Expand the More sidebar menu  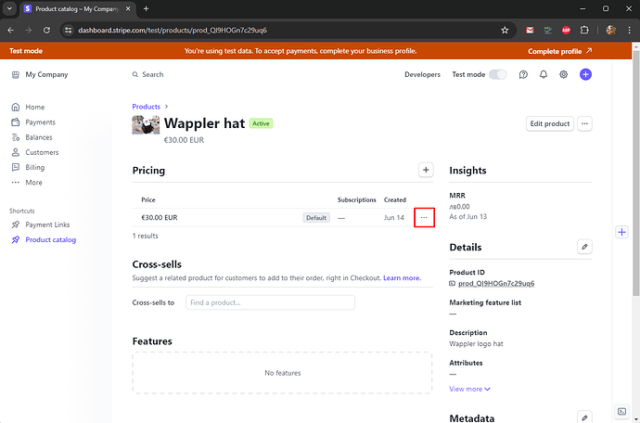(33, 183)
